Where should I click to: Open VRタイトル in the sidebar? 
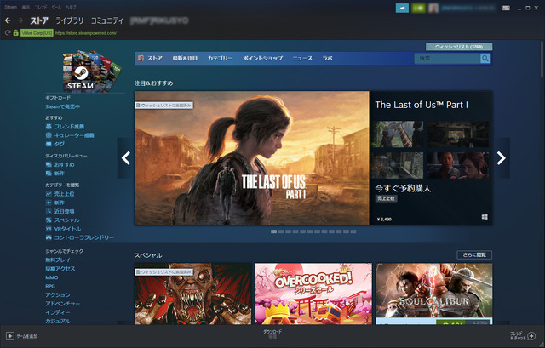coord(63,229)
